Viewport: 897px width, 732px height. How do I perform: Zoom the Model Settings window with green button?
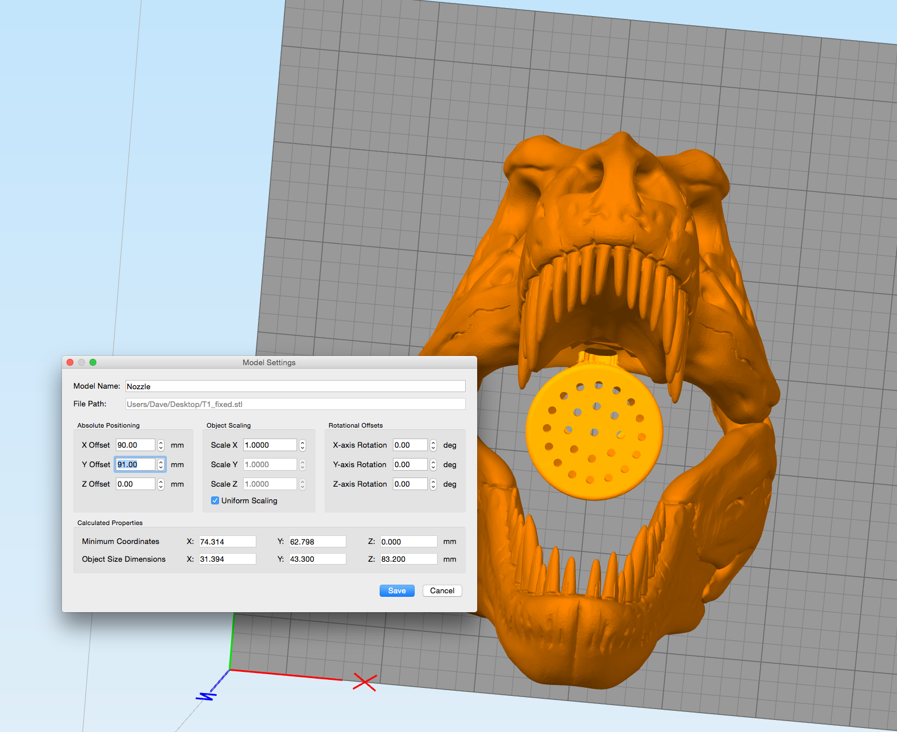click(93, 362)
